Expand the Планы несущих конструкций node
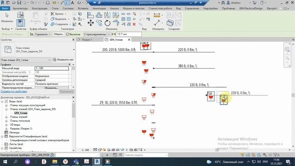Image resolution: width=295 pixels, height=166 pixels. (6, 106)
